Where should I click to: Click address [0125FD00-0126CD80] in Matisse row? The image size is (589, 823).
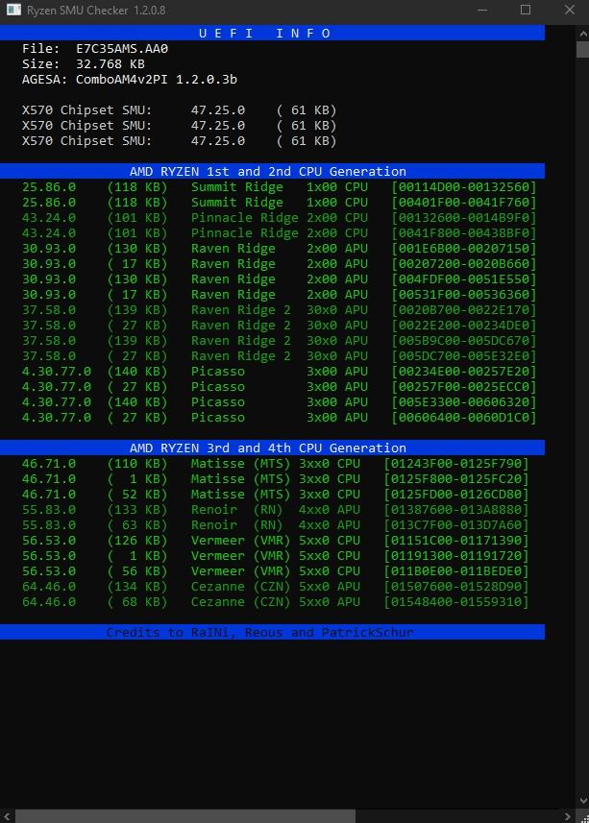[456, 495]
